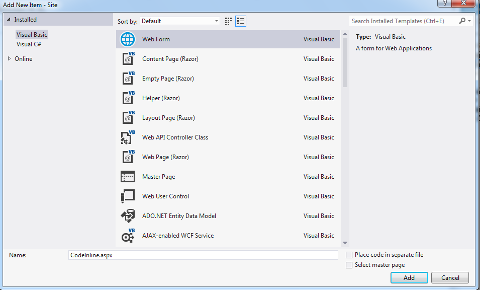Select the Layout Page (Razor) label
This screenshot has width=480, height=290.
point(168,118)
